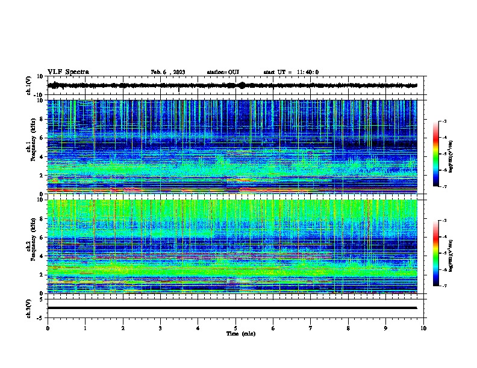477x368 pixels.
Task: Click the "Time (min)" axis label
Action: pyautogui.click(x=241, y=334)
